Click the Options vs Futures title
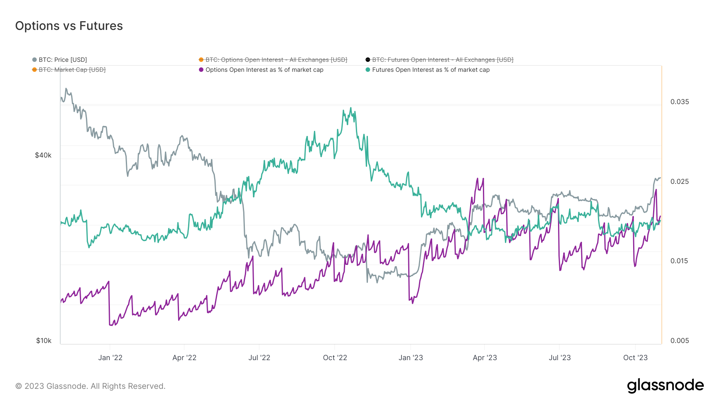Image resolution: width=719 pixels, height=404 pixels. pos(69,26)
